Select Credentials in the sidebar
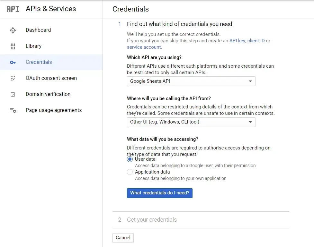Image resolution: width=314 pixels, height=247 pixels. [x=51, y=62]
